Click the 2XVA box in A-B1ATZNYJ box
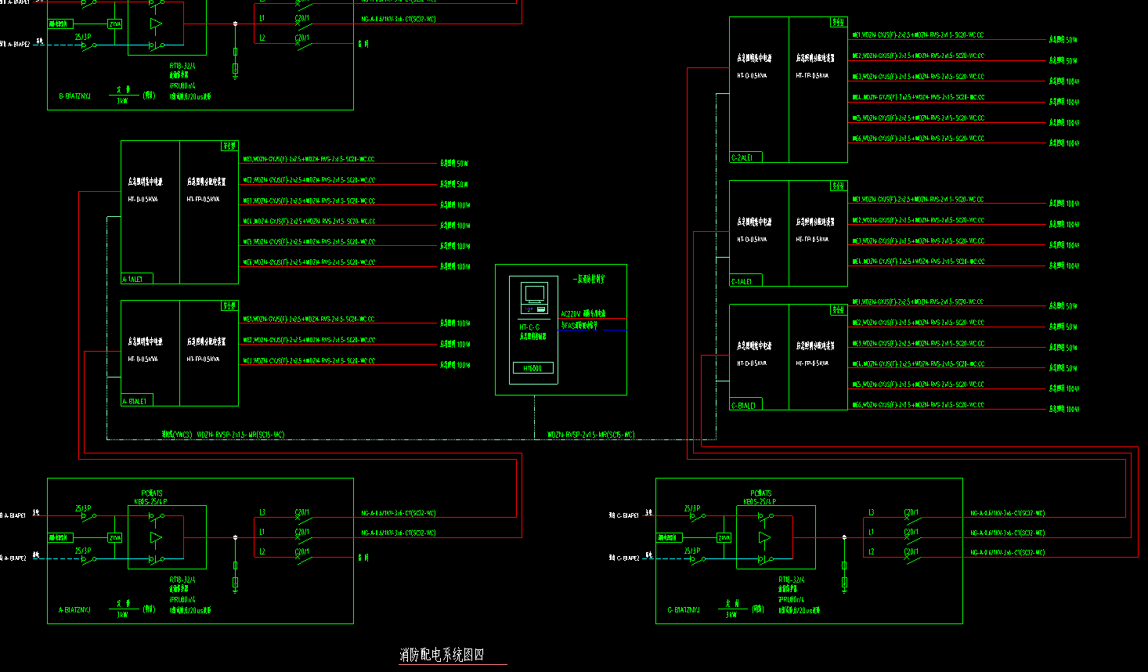The image size is (1148, 672). click(114, 538)
